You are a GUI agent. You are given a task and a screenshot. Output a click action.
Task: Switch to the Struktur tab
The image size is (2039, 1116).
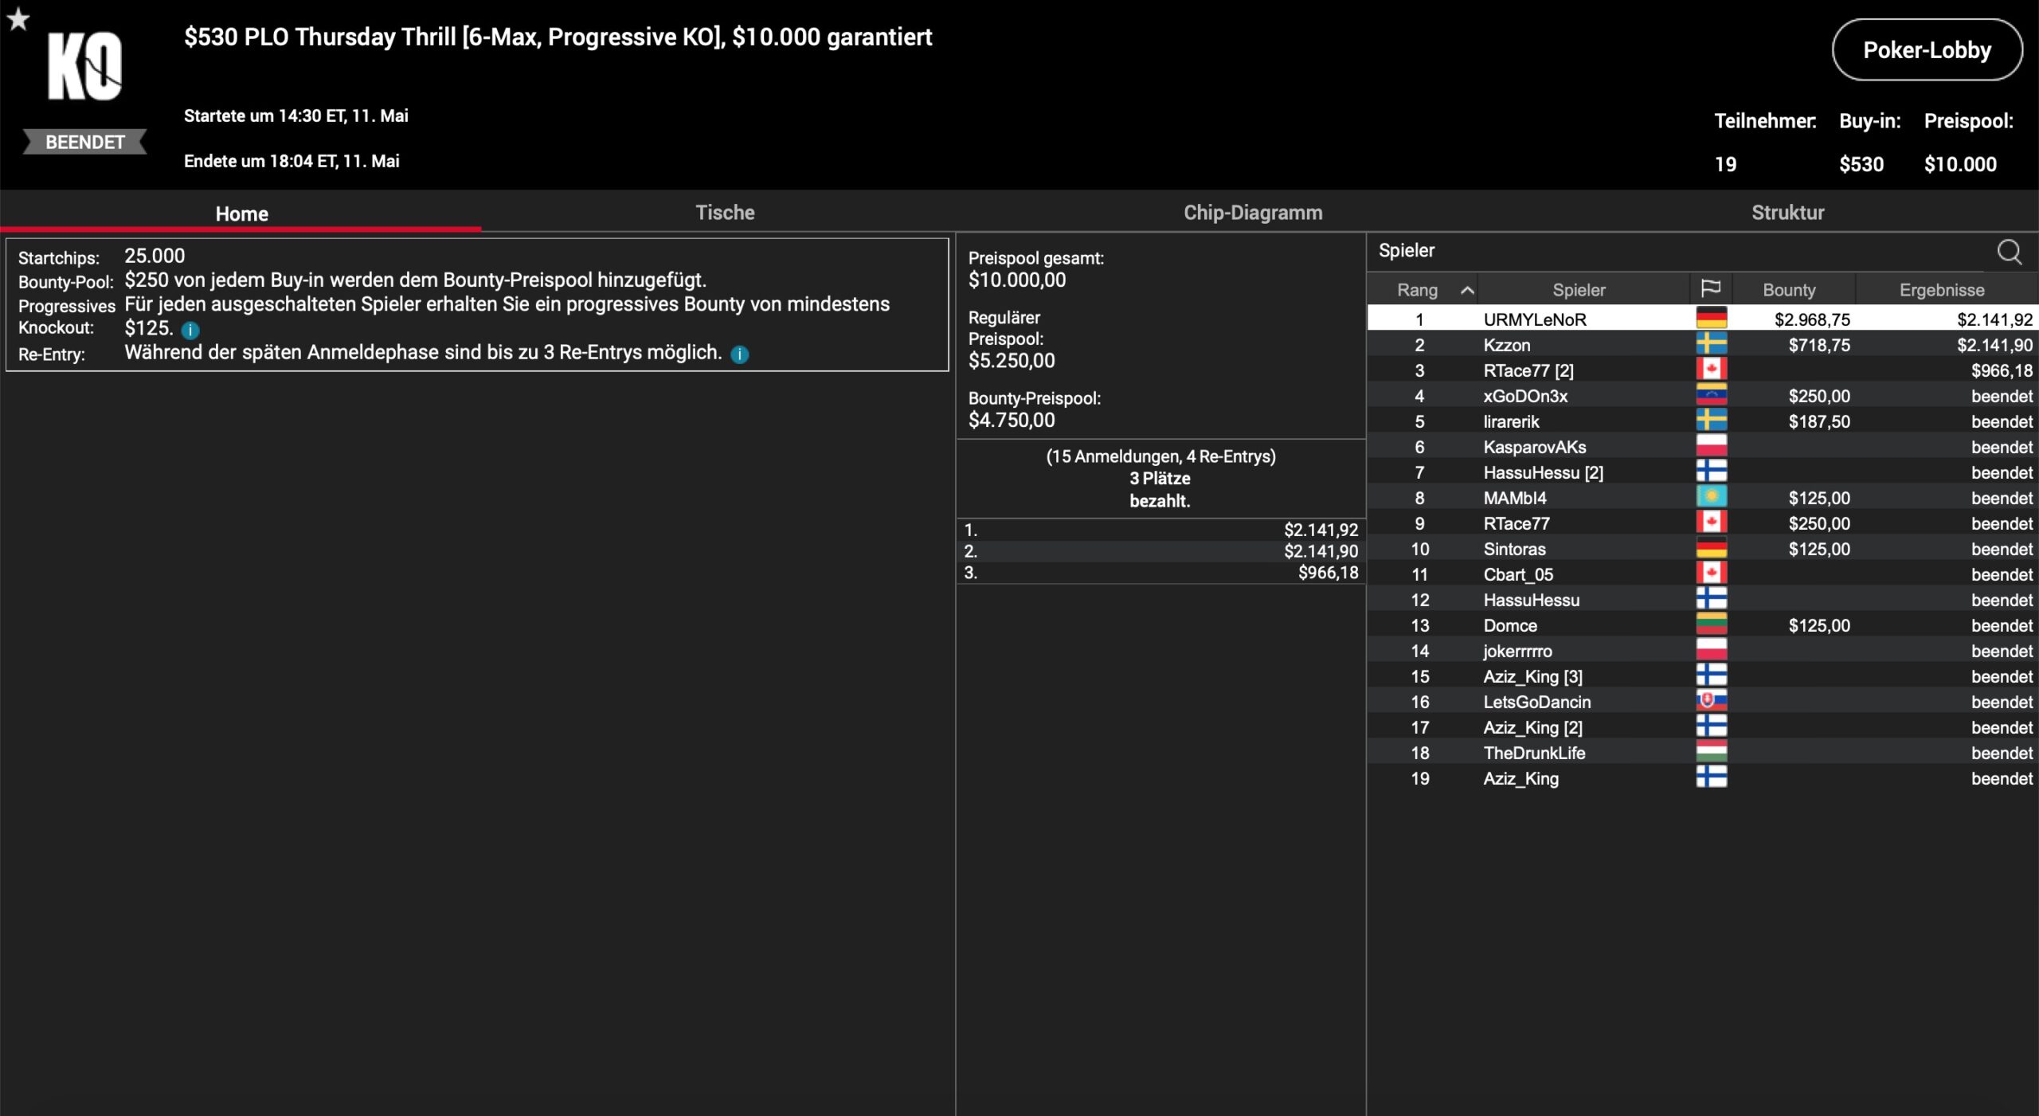tap(1787, 213)
